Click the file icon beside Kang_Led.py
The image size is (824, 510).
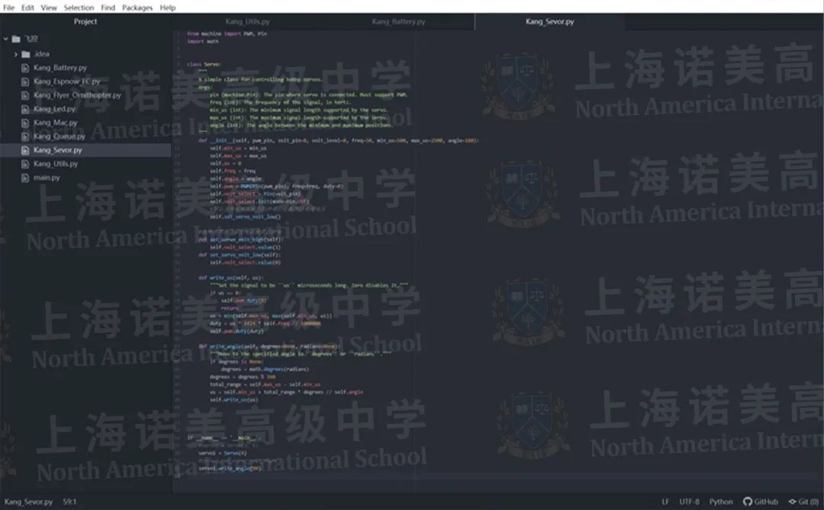tap(24, 109)
